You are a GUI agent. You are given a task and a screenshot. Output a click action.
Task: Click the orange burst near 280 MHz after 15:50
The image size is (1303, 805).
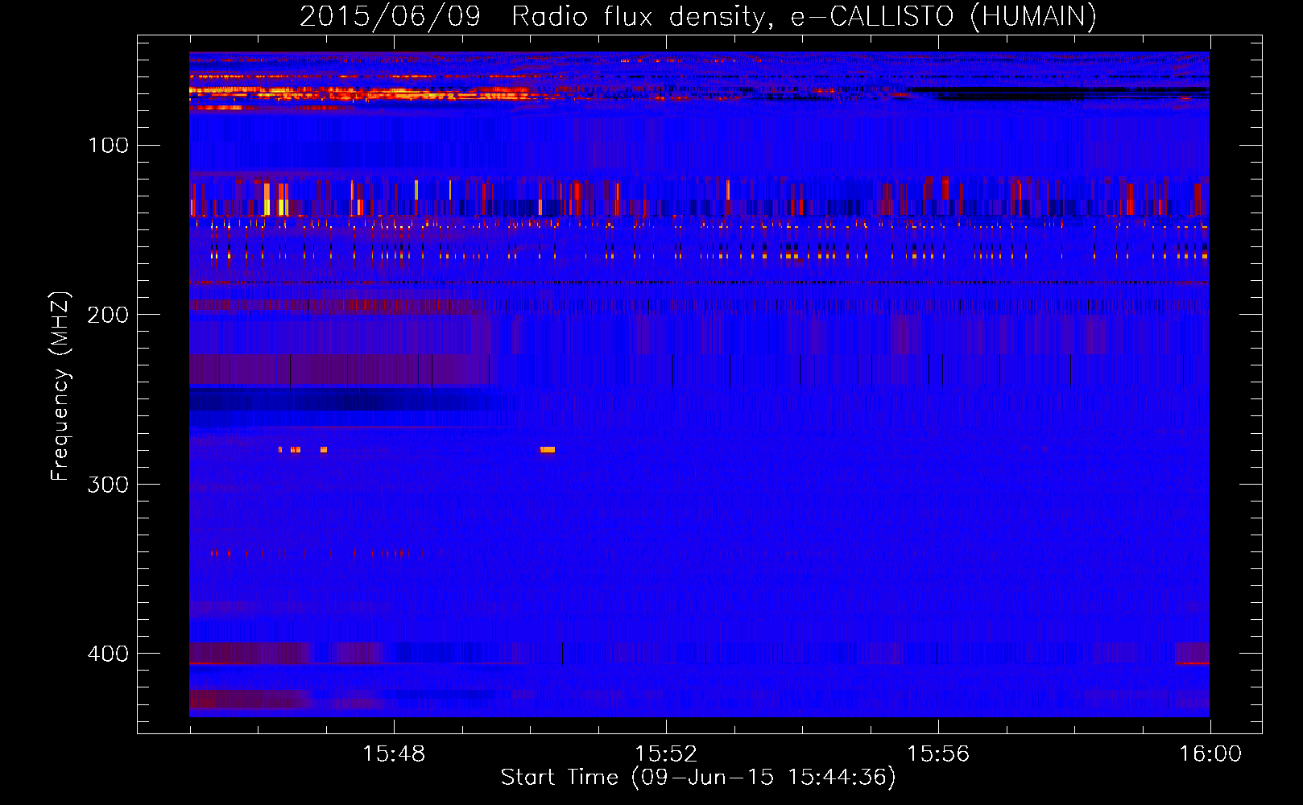click(x=548, y=450)
